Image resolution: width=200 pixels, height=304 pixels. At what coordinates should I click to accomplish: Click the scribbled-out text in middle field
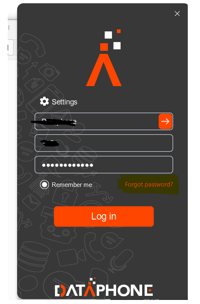pyautogui.click(x=50, y=144)
